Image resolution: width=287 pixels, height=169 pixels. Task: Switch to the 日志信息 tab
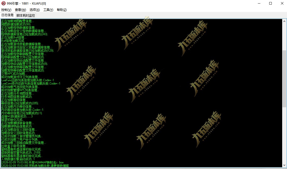pos(8,15)
